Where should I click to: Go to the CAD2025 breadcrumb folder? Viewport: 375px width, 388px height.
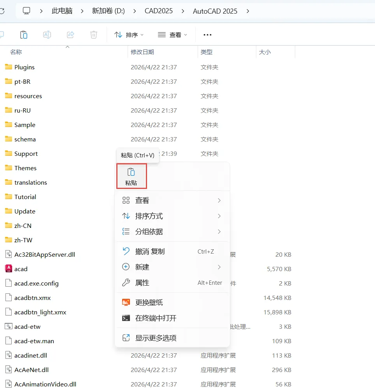pos(159,11)
